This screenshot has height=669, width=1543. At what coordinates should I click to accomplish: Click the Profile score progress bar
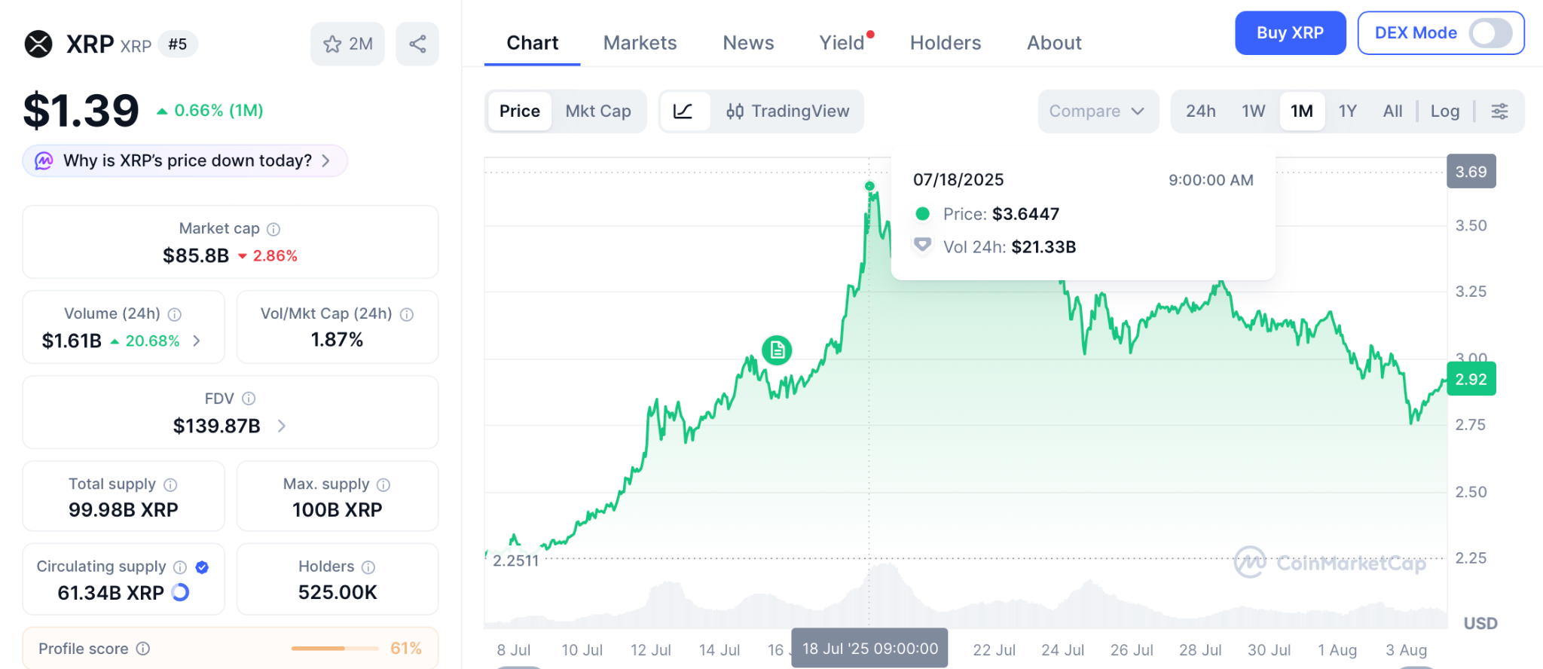[x=337, y=648]
